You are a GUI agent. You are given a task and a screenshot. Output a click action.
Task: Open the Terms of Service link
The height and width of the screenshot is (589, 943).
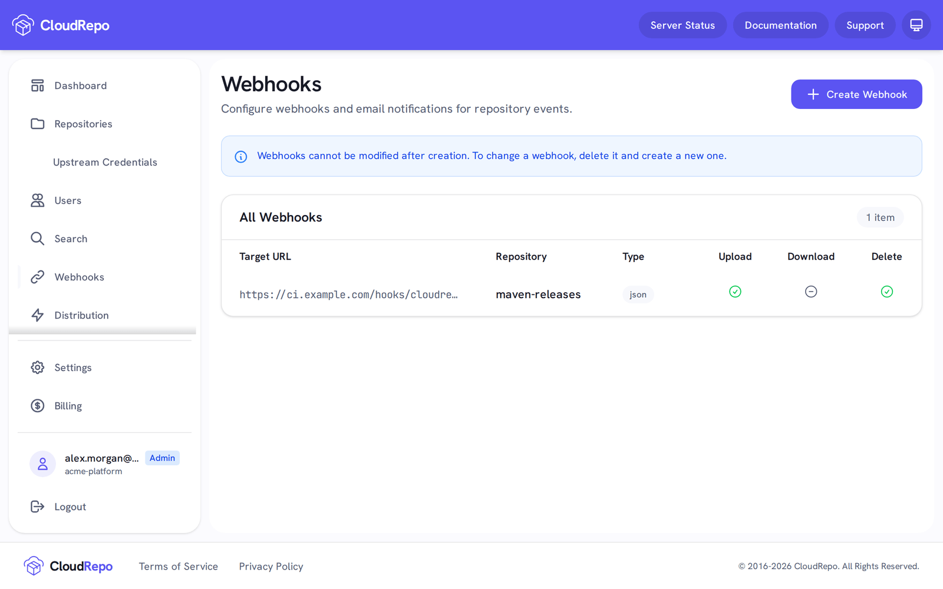pyautogui.click(x=179, y=567)
